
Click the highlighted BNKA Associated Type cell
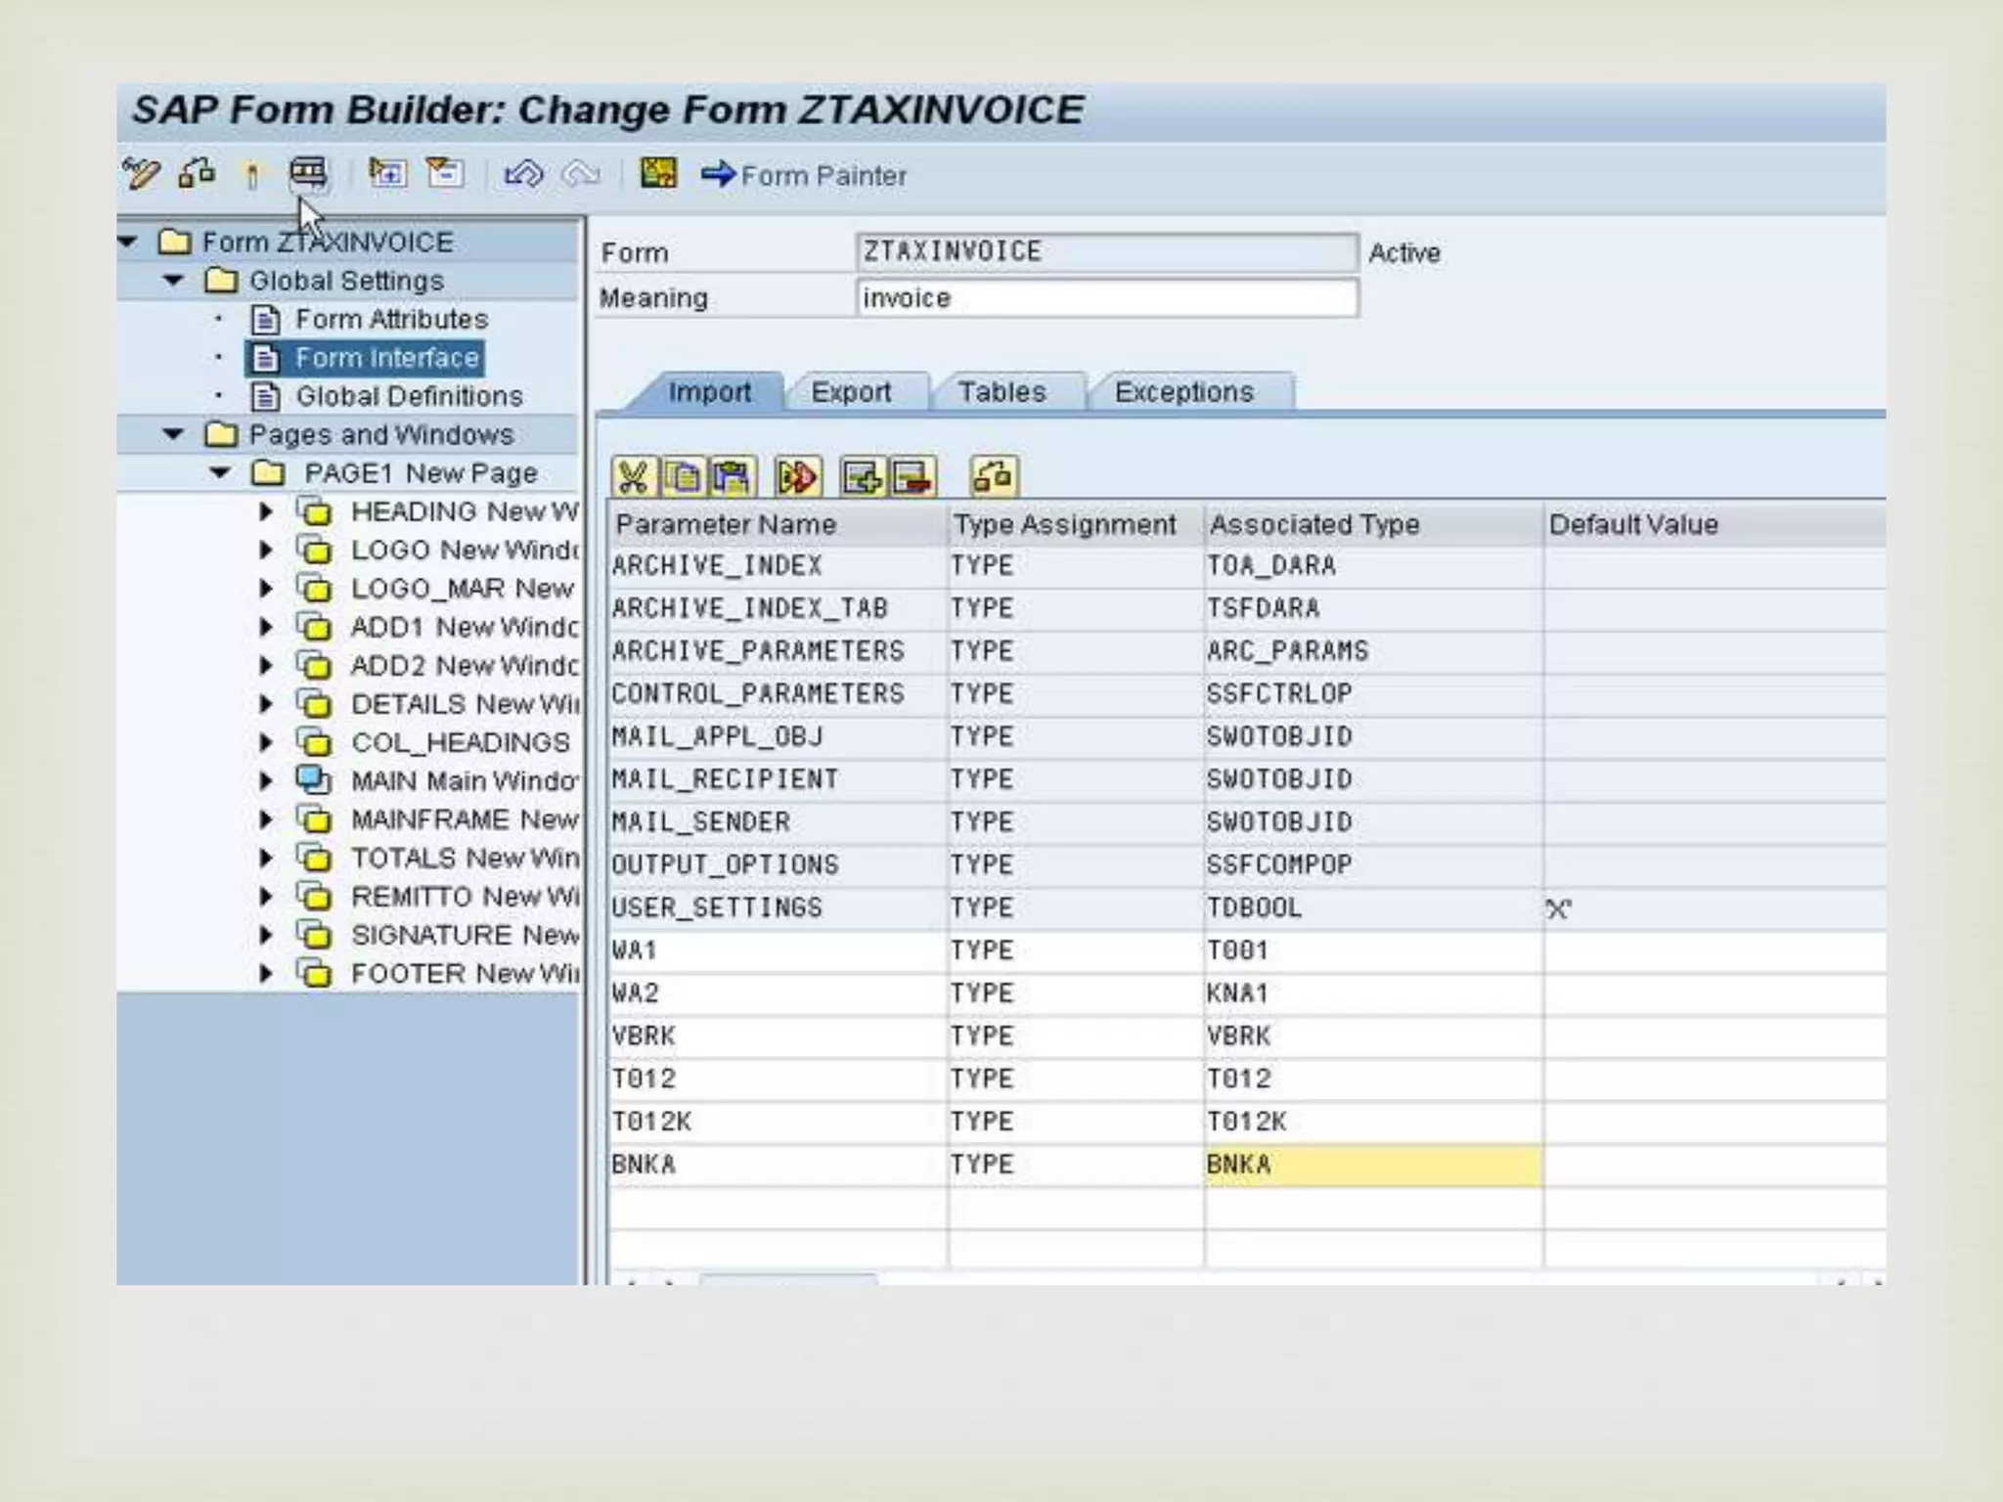click(1372, 1165)
